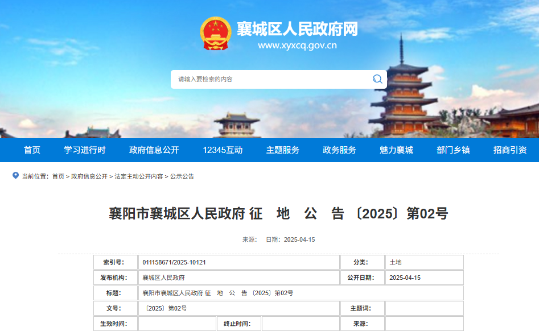Open the 首页 navigation menu item
Image resolution: width=539 pixels, height=335 pixels.
coord(32,150)
